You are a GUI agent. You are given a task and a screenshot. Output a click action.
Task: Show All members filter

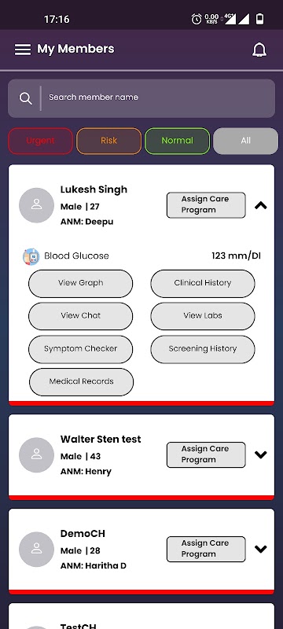[x=246, y=141]
